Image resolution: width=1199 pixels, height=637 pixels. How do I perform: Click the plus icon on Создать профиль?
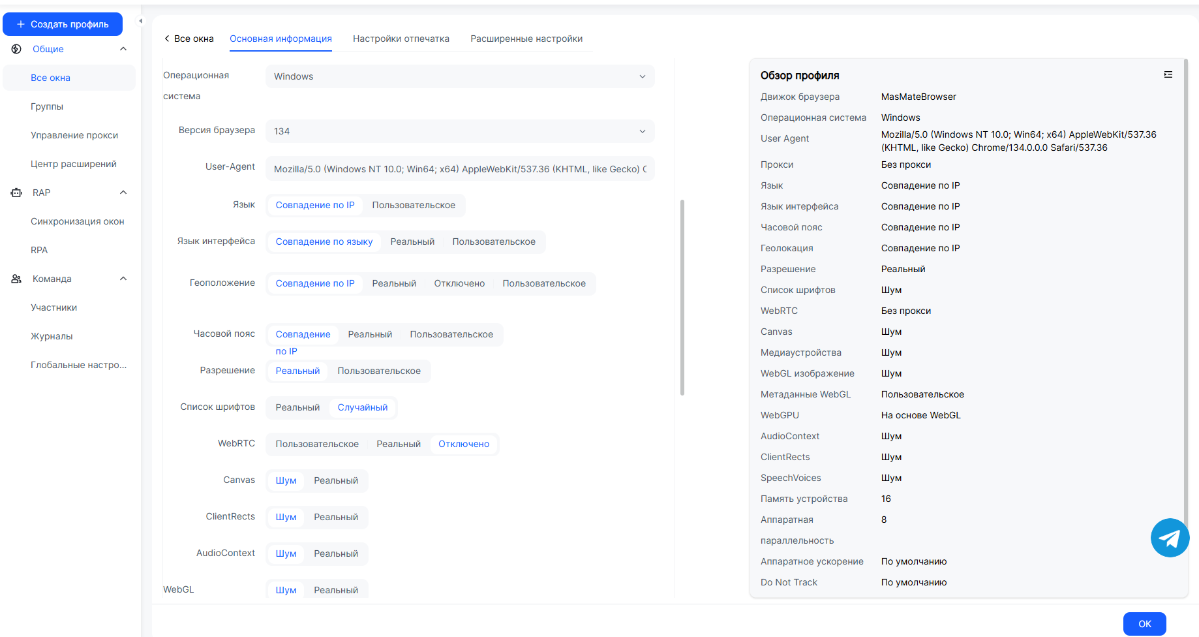[20, 24]
